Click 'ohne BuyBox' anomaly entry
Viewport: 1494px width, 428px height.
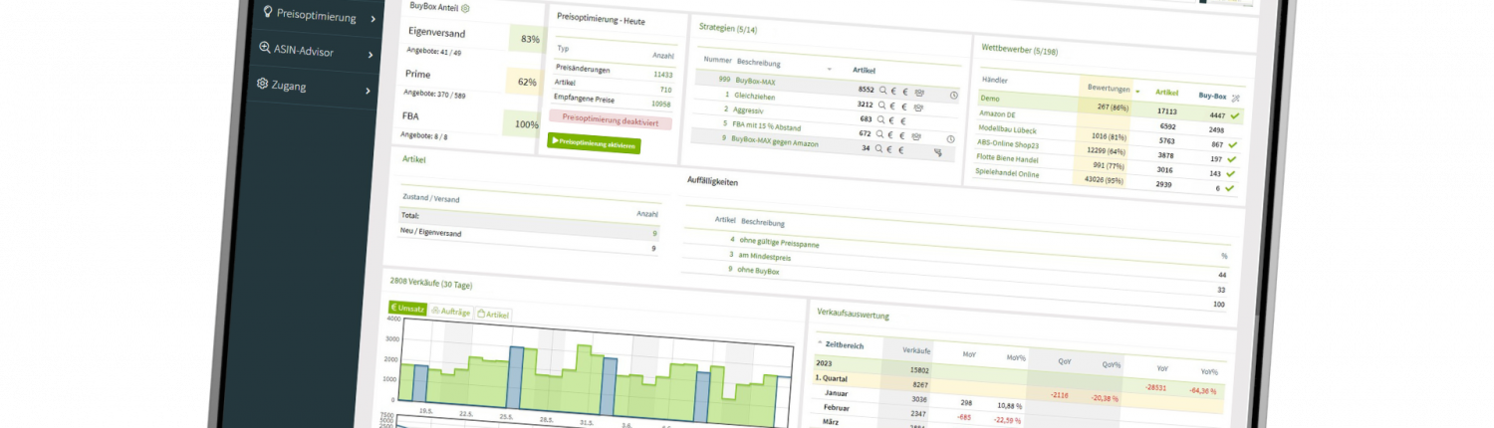[x=759, y=270]
